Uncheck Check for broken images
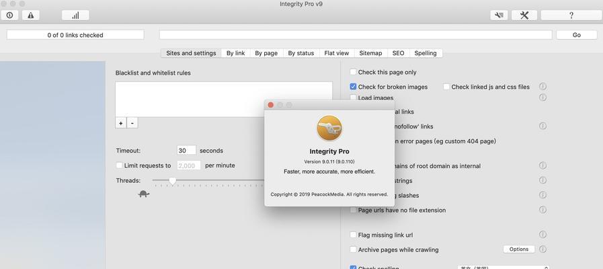This screenshot has height=269, width=603. click(353, 87)
